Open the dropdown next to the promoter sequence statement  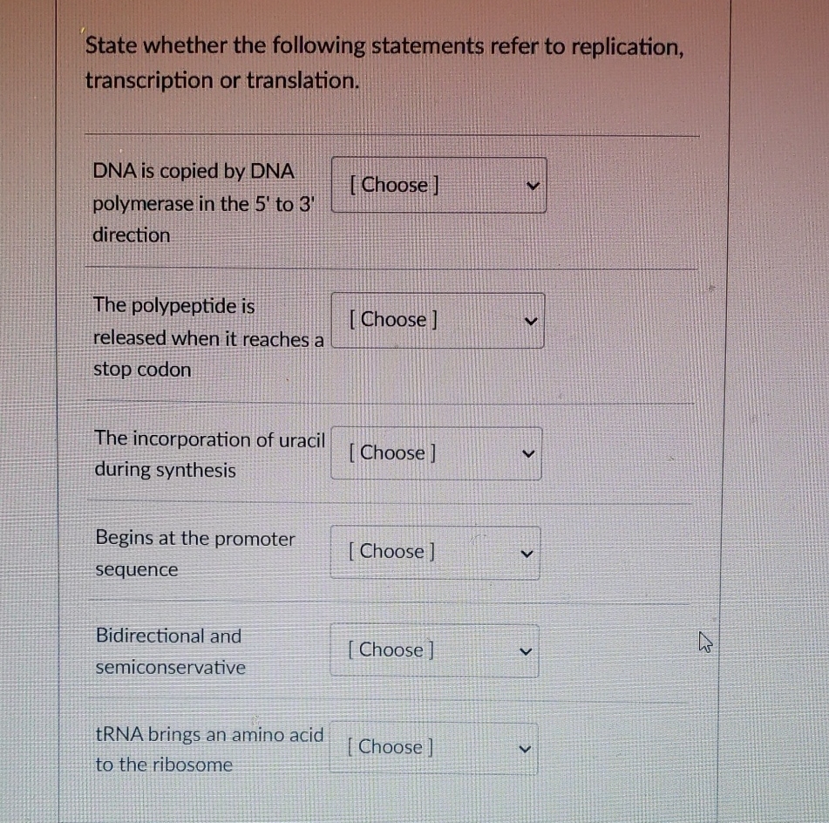tap(434, 551)
